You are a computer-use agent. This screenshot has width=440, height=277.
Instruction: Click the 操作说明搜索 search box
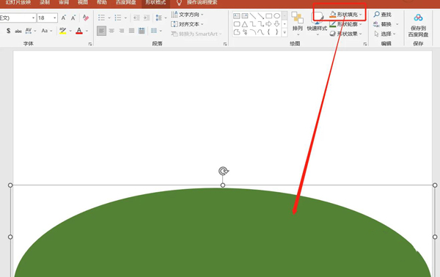tap(202, 2)
